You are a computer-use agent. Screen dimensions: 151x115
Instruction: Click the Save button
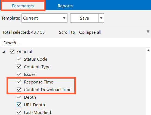click(84, 18)
